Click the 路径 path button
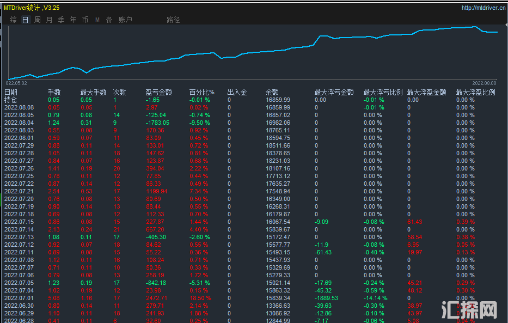 tap(173, 20)
